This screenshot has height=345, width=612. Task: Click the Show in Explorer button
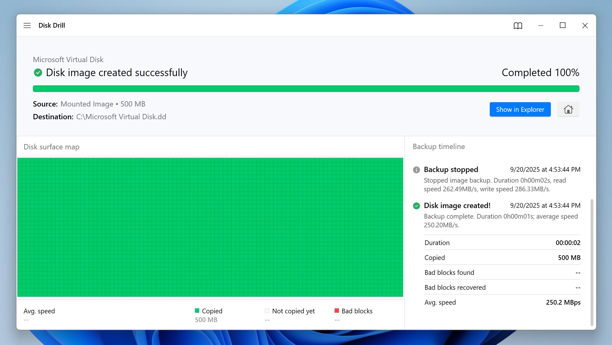(x=520, y=109)
